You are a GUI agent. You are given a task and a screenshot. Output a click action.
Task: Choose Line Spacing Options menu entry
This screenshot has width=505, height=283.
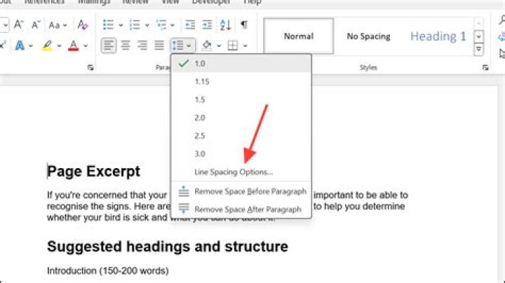pyautogui.click(x=234, y=172)
